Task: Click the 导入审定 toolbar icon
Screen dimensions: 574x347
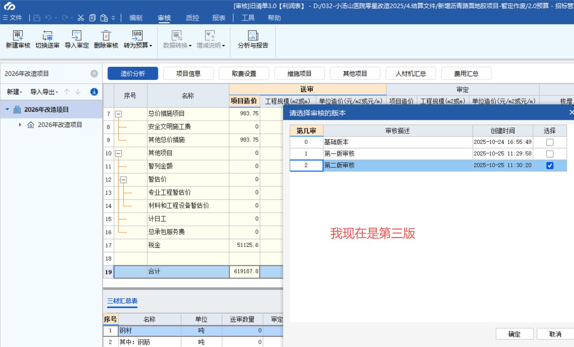Action: 76,39
